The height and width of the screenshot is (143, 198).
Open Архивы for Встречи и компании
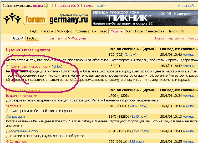[189, 96]
